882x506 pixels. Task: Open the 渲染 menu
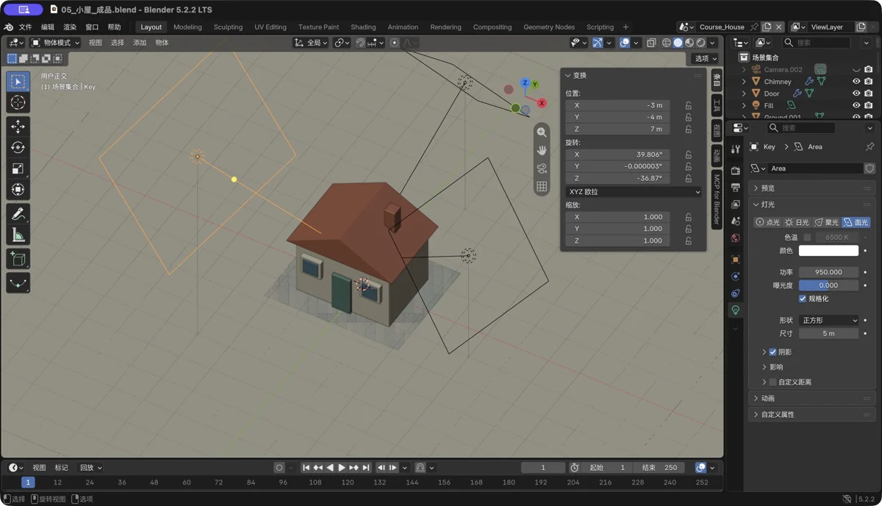pyautogui.click(x=70, y=27)
